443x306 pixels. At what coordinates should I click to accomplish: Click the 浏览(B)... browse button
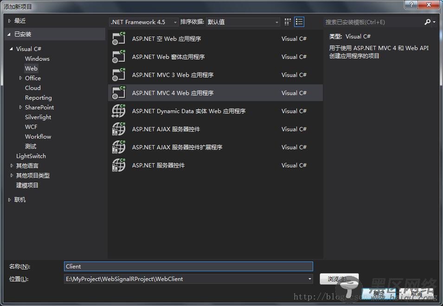339,279
